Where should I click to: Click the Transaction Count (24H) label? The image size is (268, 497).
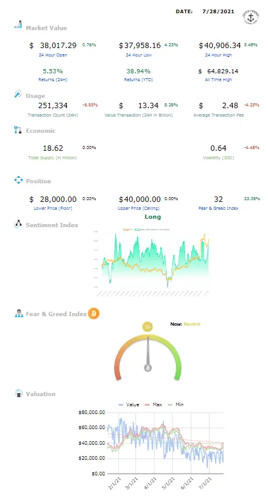(53, 115)
